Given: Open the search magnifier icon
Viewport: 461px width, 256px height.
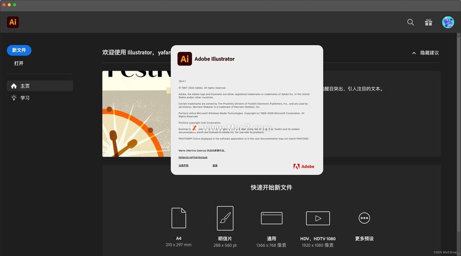Looking at the screenshot, I should 410,22.
